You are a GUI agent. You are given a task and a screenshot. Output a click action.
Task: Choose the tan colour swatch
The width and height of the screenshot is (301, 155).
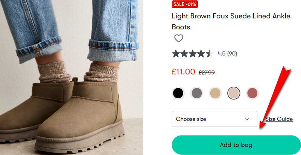[x=215, y=93]
